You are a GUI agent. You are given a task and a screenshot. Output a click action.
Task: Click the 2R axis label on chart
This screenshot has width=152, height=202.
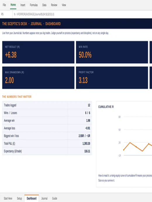click(120, 143)
